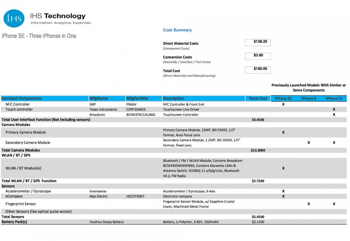The width and height of the screenshot is (350, 241).
Task: Click the IHS Technology company name
Action: 58,16
